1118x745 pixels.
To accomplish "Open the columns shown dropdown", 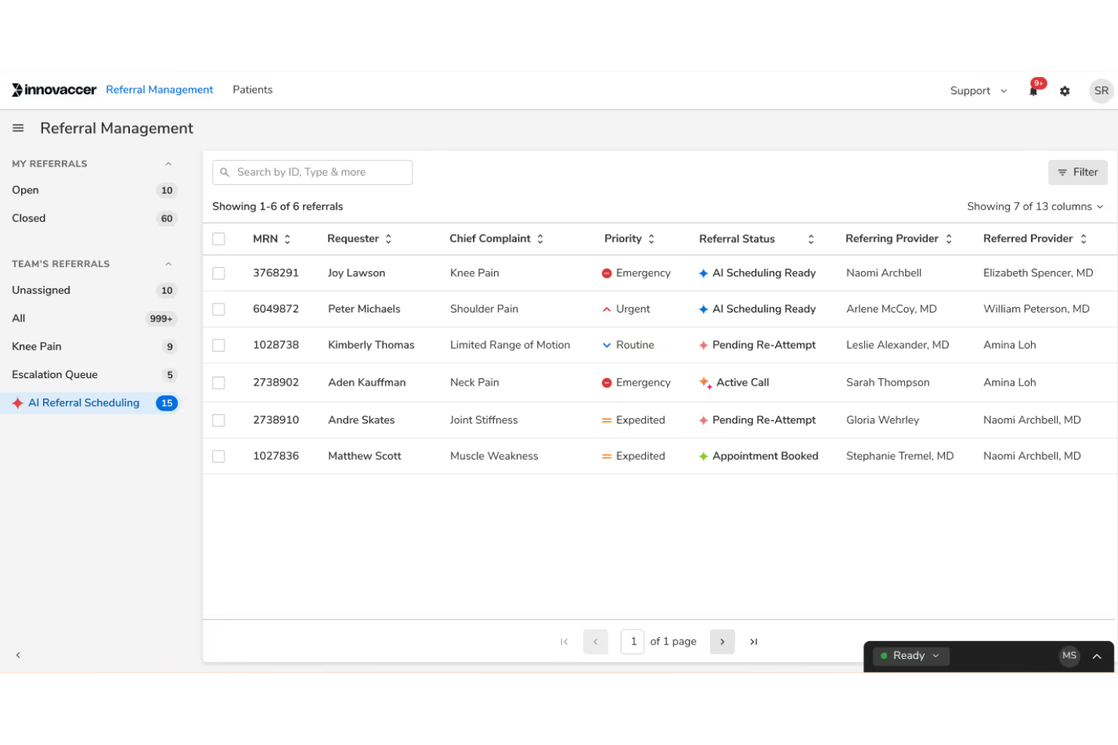I will pyautogui.click(x=1035, y=207).
